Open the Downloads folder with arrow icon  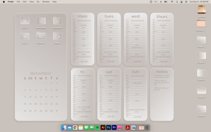[x=41, y=21]
